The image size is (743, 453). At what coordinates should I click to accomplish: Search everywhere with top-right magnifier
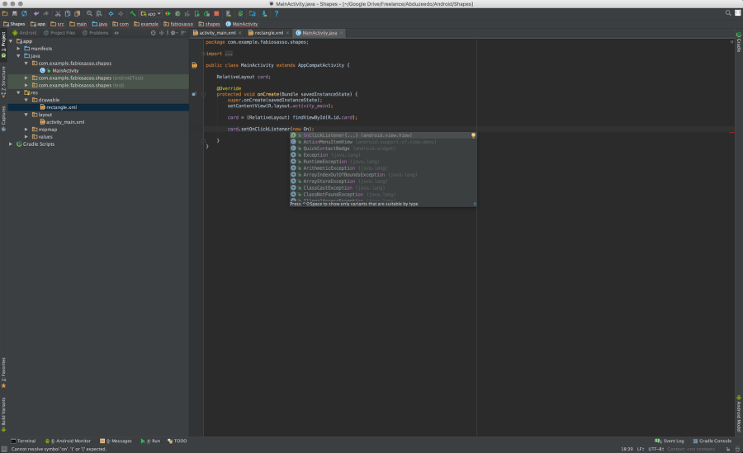click(x=728, y=13)
